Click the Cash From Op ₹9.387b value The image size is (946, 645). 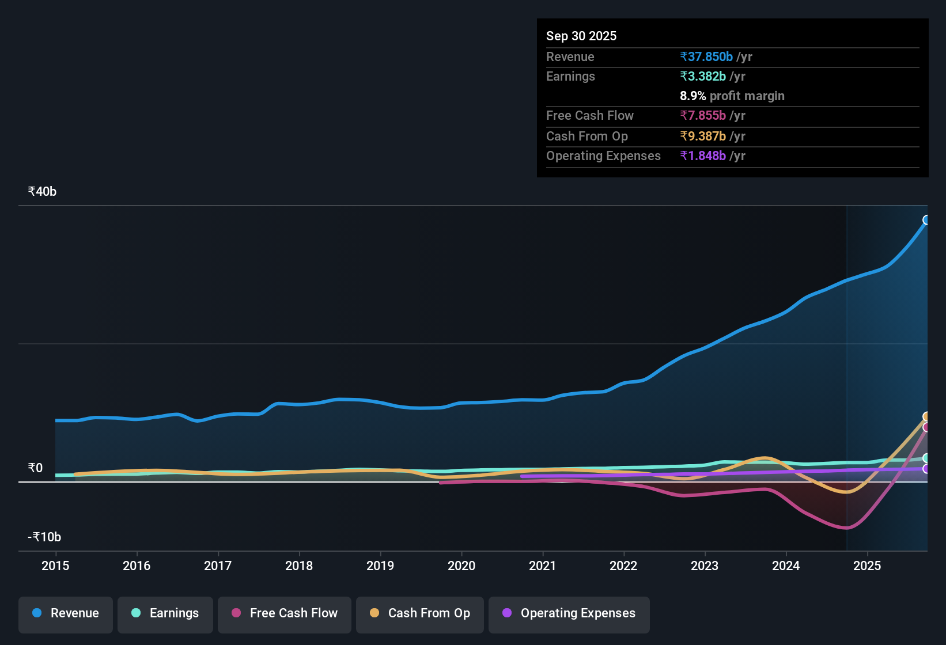(x=702, y=136)
